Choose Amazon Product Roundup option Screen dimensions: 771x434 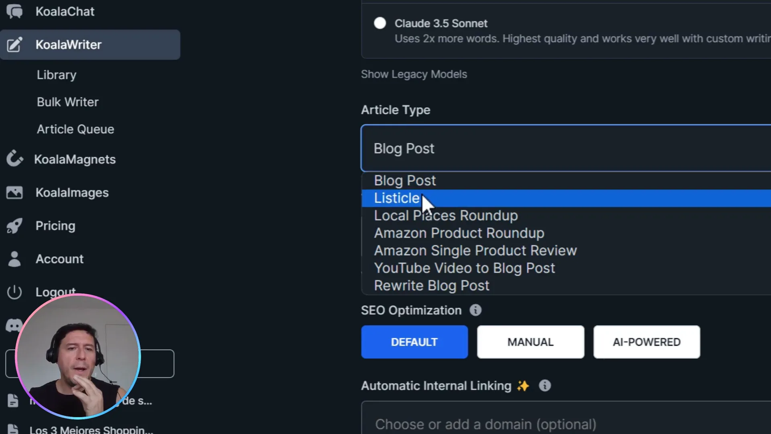click(566, 233)
